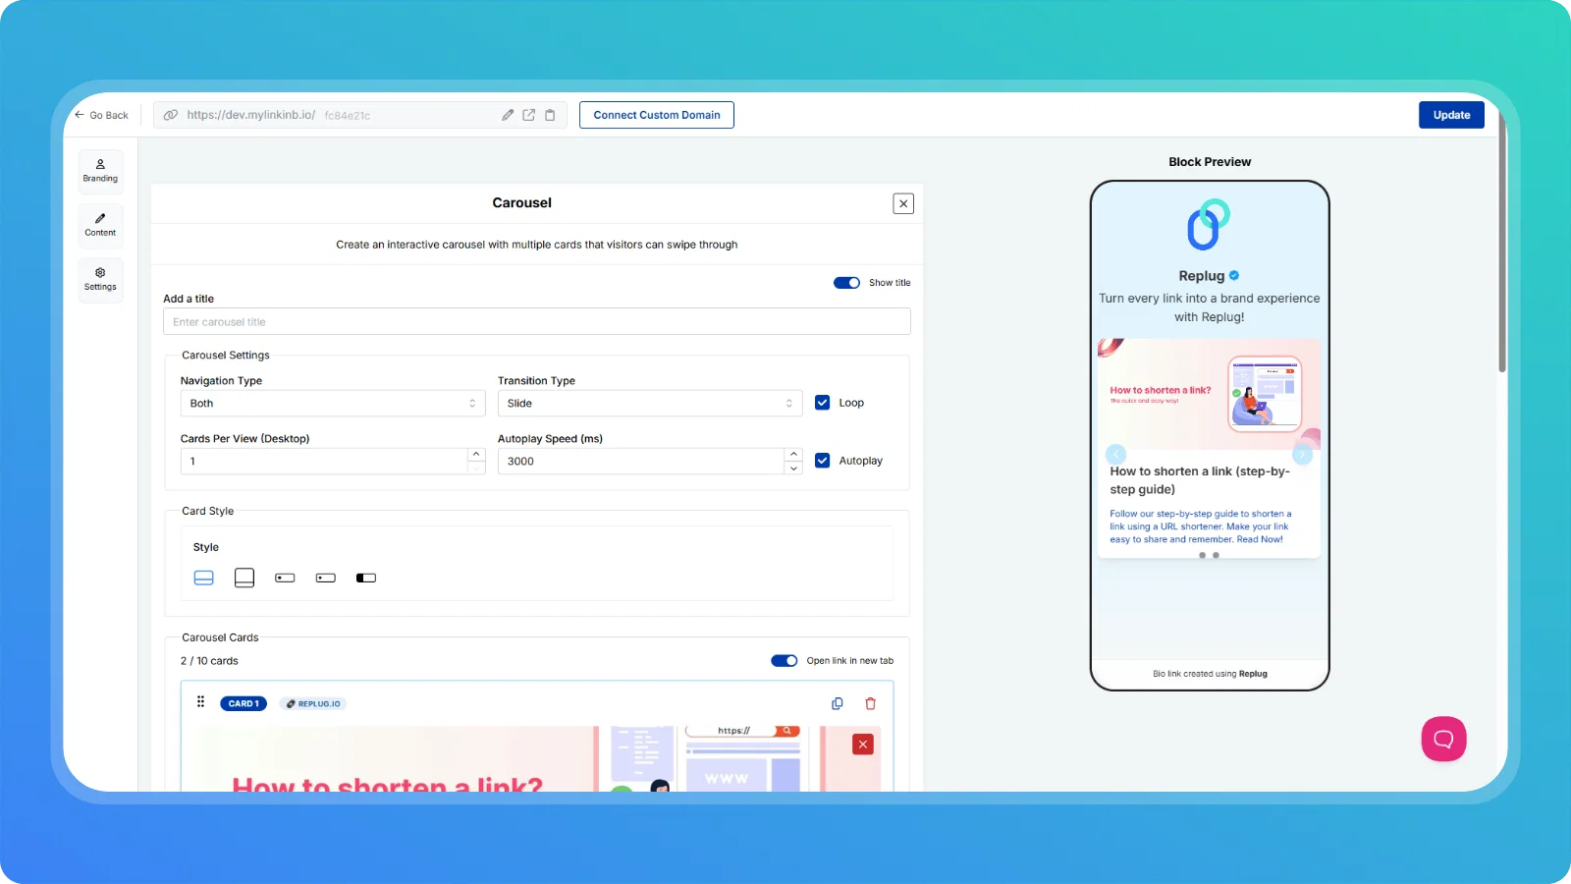1571x884 pixels.
Task: Click the Go Back link
Action: pos(101,115)
